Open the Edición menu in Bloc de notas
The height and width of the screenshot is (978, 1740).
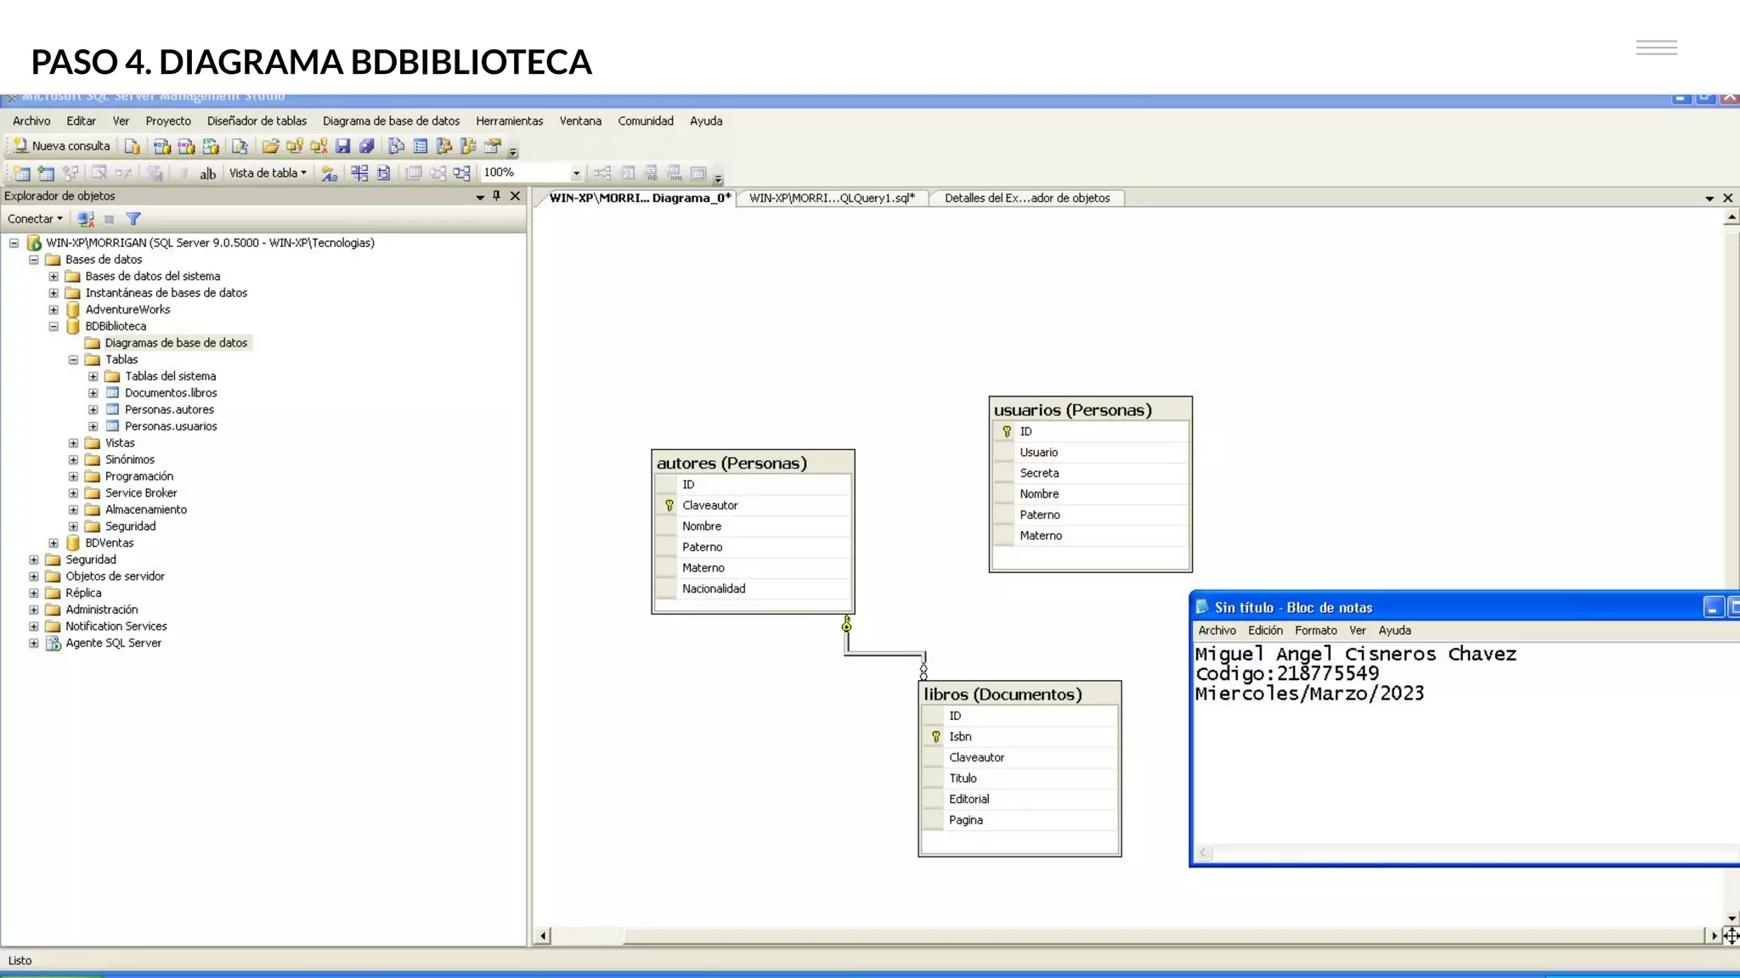(1265, 631)
